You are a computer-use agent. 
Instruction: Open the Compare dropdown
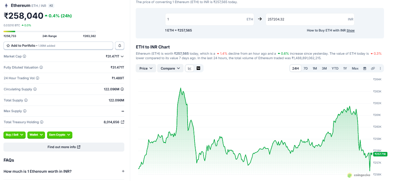tap(170, 68)
